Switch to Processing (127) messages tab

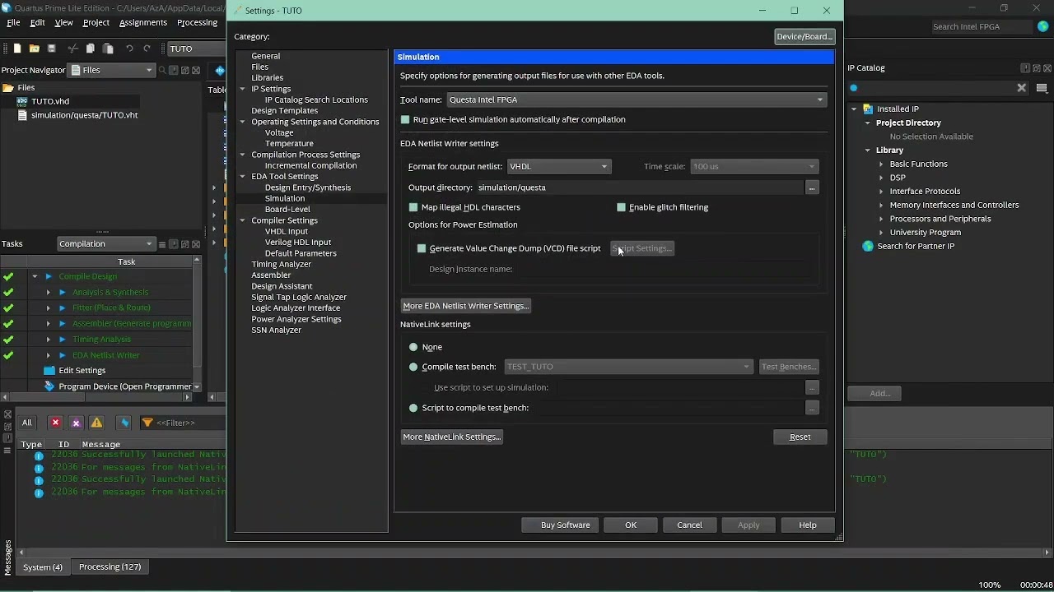pos(110,567)
